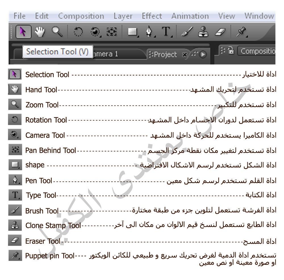Open the rectangle Shape tool in top toolbar
284x280 pixels.
[x=132, y=32]
